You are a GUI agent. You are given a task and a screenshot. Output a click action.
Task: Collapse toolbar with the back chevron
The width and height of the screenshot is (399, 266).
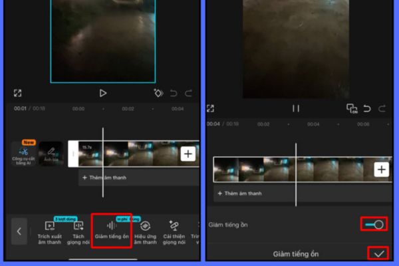(19, 231)
